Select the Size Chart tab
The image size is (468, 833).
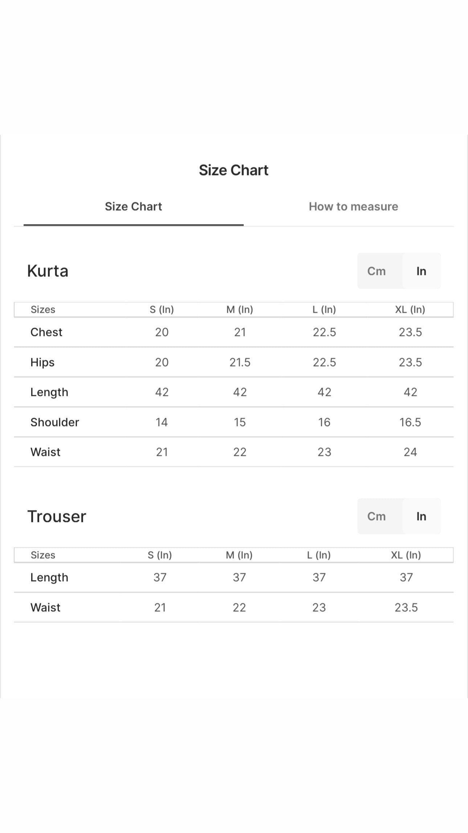pyautogui.click(x=134, y=206)
